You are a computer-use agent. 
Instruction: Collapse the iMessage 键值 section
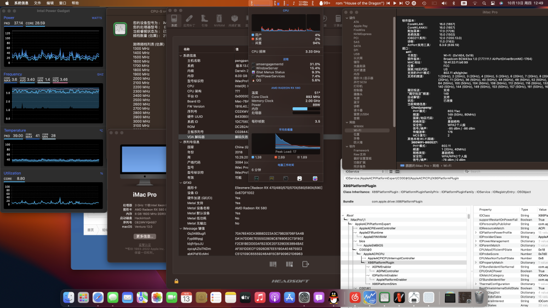coord(181,229)
